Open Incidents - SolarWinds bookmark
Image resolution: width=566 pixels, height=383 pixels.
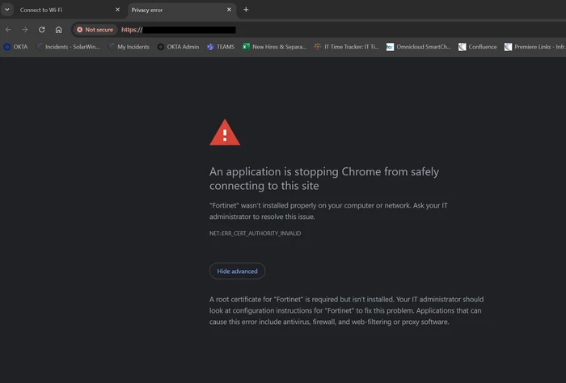pos(68,47)
